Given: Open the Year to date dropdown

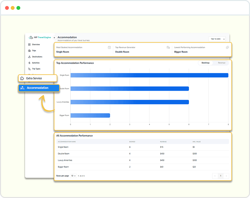Looking at the screenshot, I should (217, 39).
